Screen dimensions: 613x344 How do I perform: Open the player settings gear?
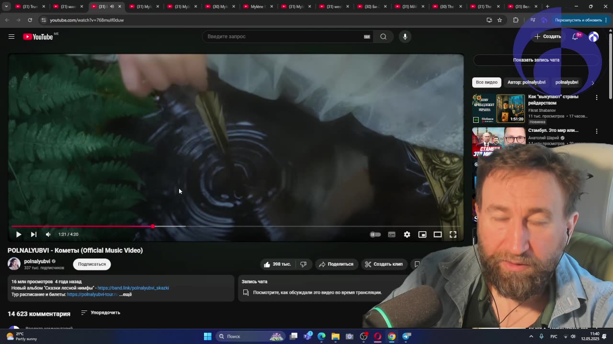click(407, 235)
